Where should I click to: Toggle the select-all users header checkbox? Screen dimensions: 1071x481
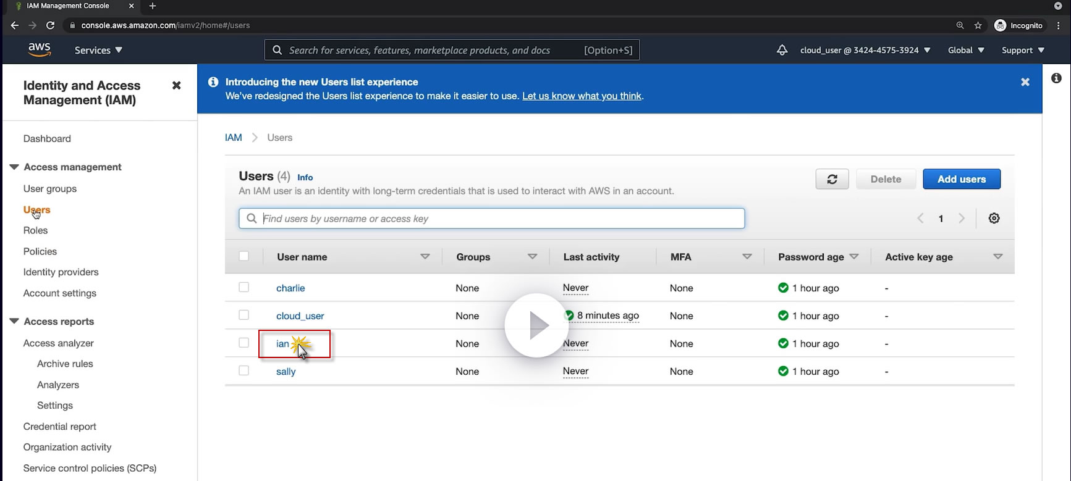pos(244,256)
